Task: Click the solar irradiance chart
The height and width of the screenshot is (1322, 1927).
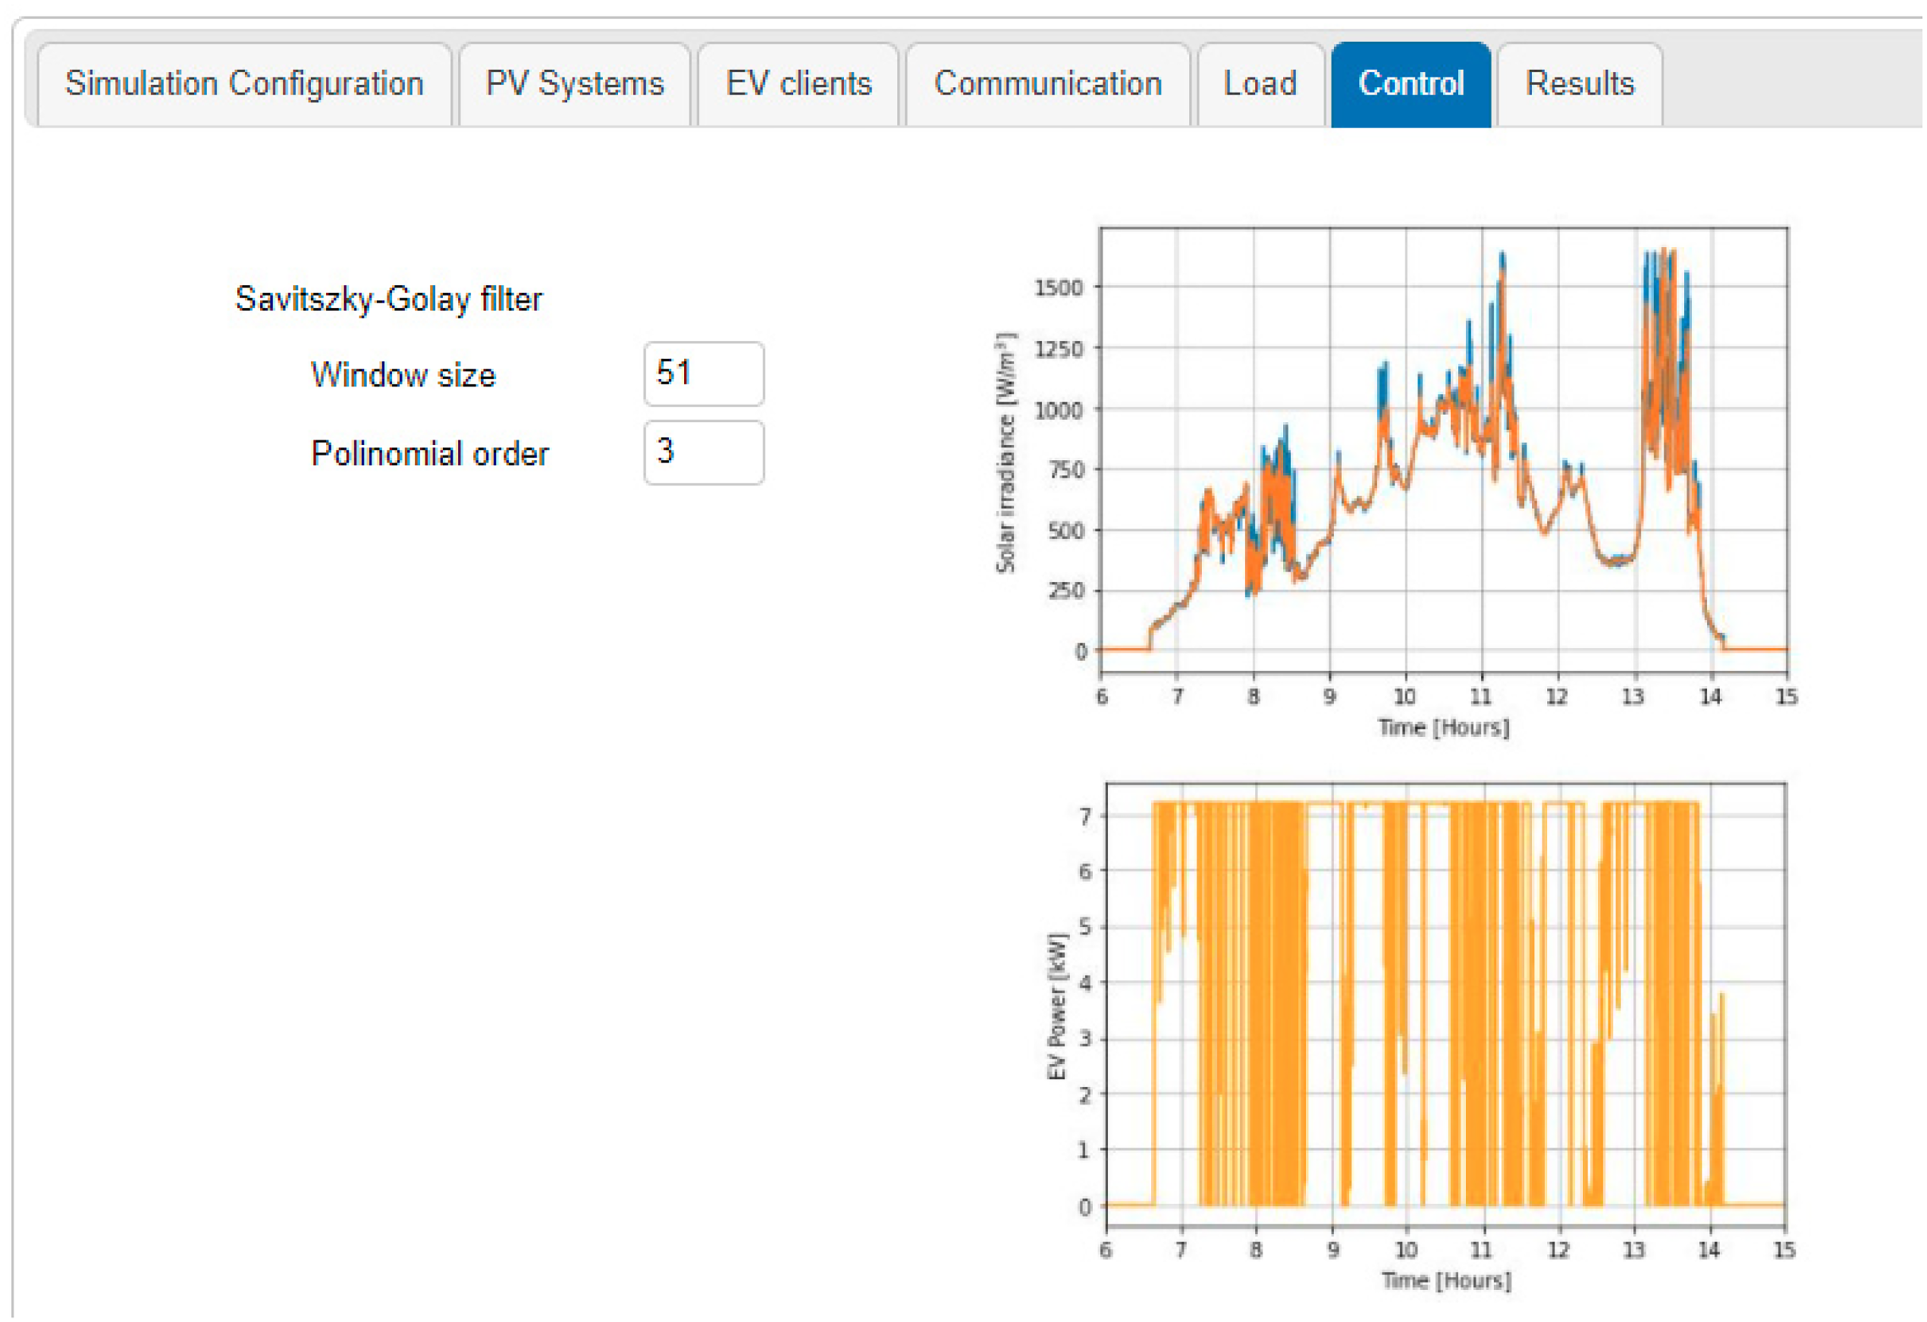Action: click(x=1444, y=451)
